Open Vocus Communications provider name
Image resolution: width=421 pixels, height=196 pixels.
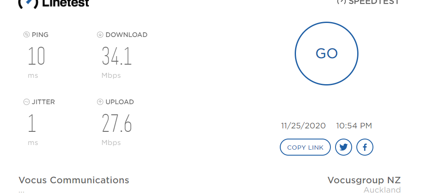(x=74, y=180)
